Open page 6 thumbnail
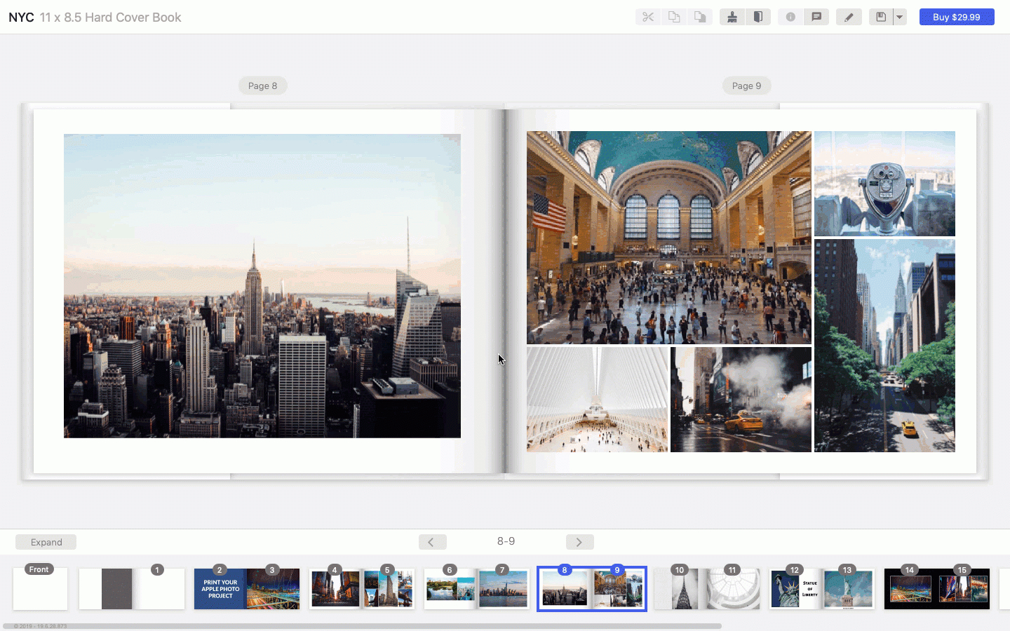The width and height of the screenshot is (1010, 631). pos(450,588)
